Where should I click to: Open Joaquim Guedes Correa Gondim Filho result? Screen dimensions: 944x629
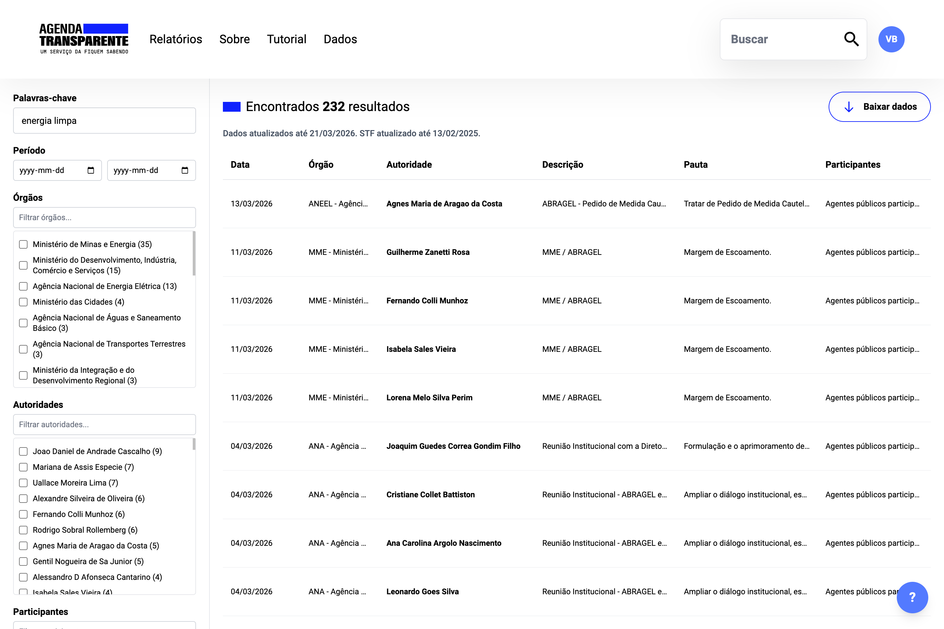click(576, 447)
